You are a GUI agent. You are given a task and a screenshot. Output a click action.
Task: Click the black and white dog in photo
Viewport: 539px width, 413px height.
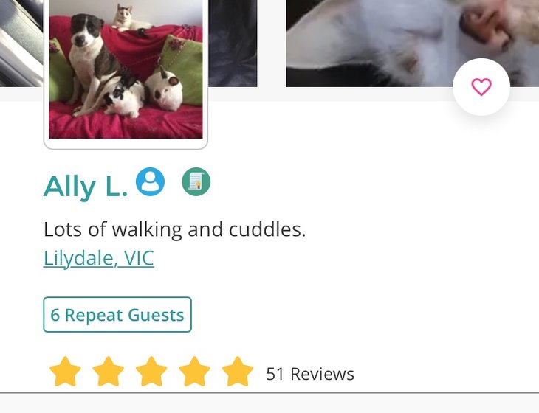pyautogui.click(x=89, y=62)
